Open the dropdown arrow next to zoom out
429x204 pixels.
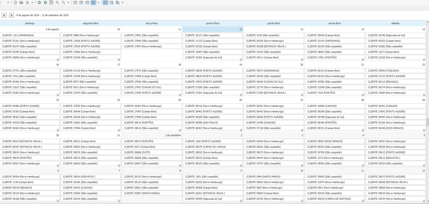tap(68, 3)
